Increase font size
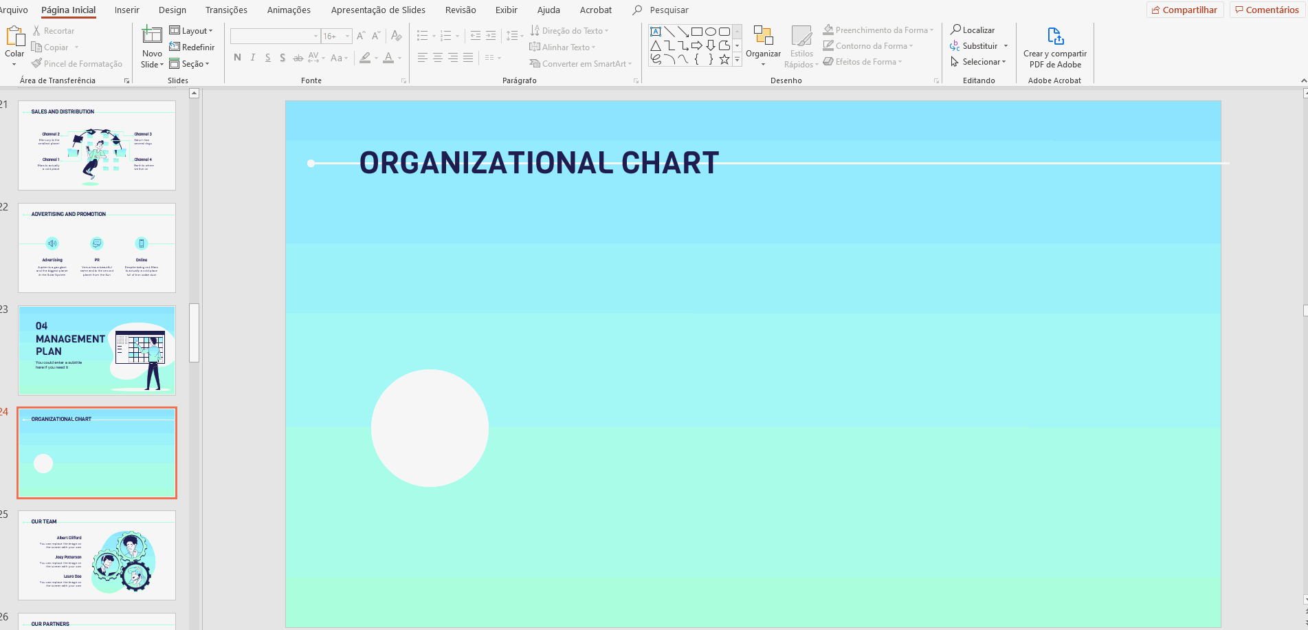 pyautogui.click(x=361, y=36)
